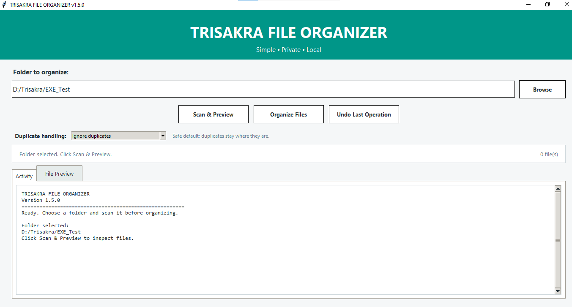The image size is (572, 307).
Task: Click the feather app icon in title bar
Action: [4, 5]
